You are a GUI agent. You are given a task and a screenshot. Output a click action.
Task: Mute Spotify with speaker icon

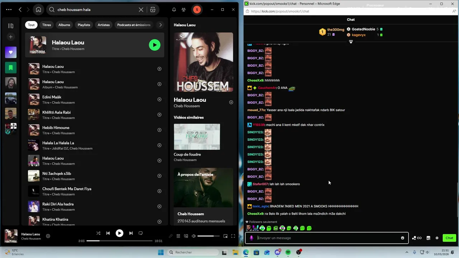(x=194, y=236)
